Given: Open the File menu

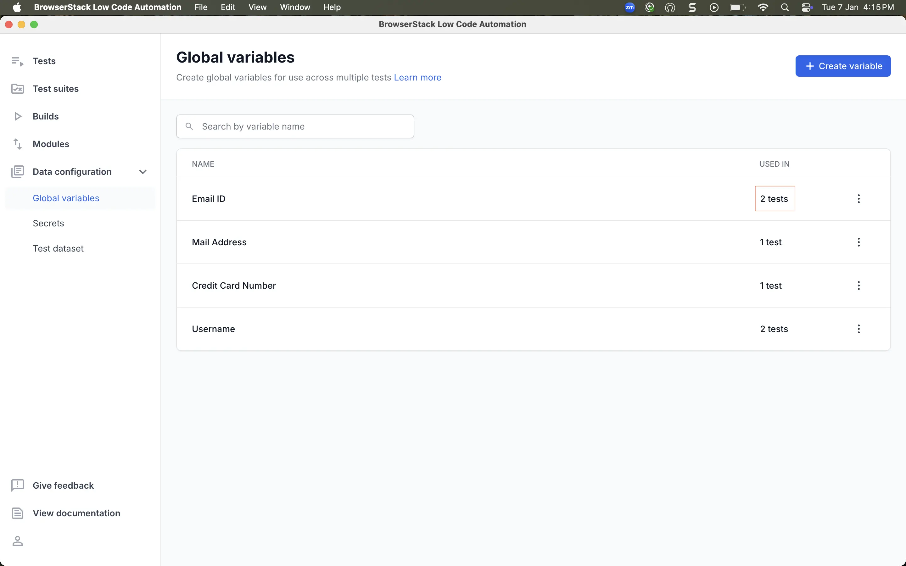Looking at the screenshot, I should pyautogui.click(x=201, y=7).
